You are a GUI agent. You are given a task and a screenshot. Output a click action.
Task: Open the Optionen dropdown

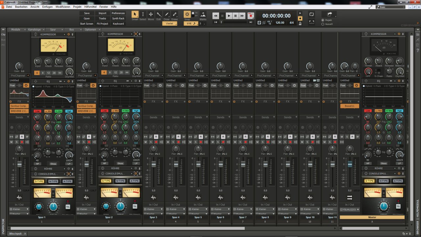click(92, 30)
